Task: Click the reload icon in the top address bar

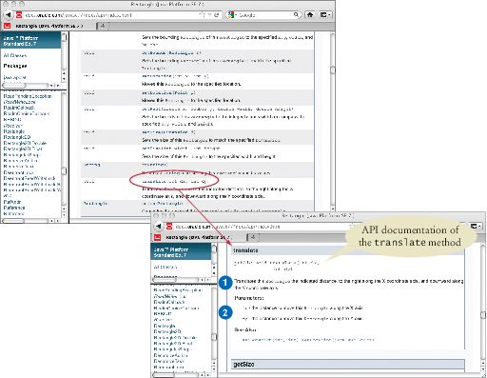Action: pyautogui.click(x=217, y=14)
